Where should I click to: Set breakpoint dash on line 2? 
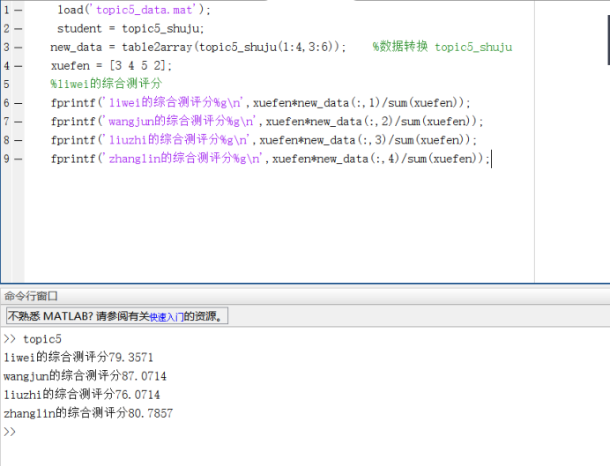[x=19, y=29]
